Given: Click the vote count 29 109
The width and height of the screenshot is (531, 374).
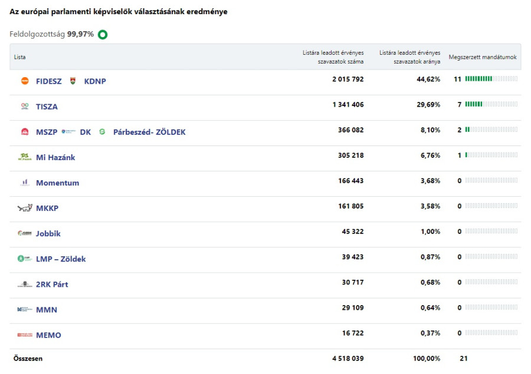Looking at the screenshot, I should (353, 307).
